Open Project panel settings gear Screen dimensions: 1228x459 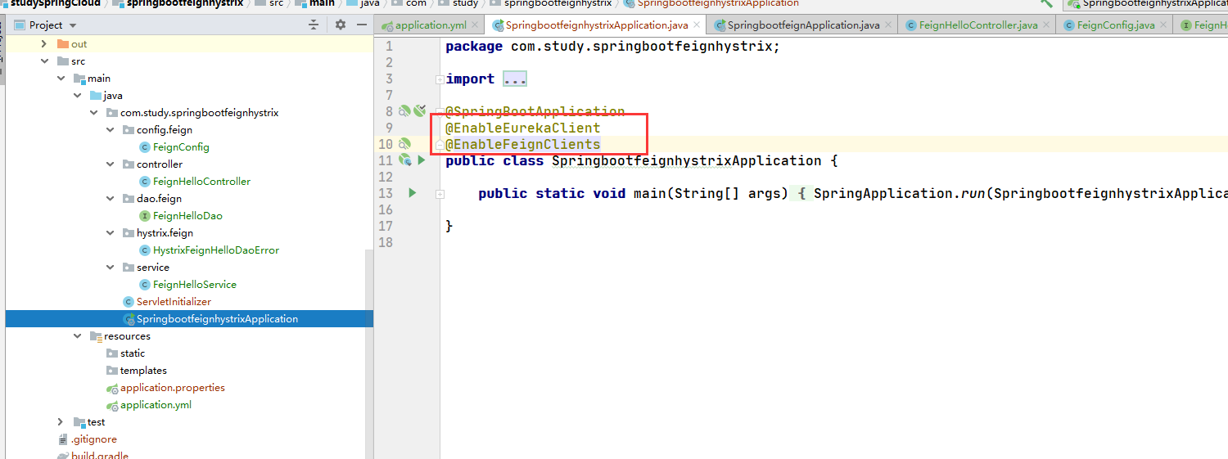[x=341, y=25]
